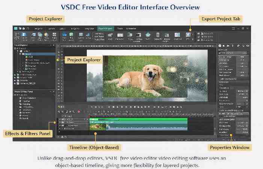Click the Project Explorer panel title
Viewport: 263px width, 169px height.
point(21,45)
